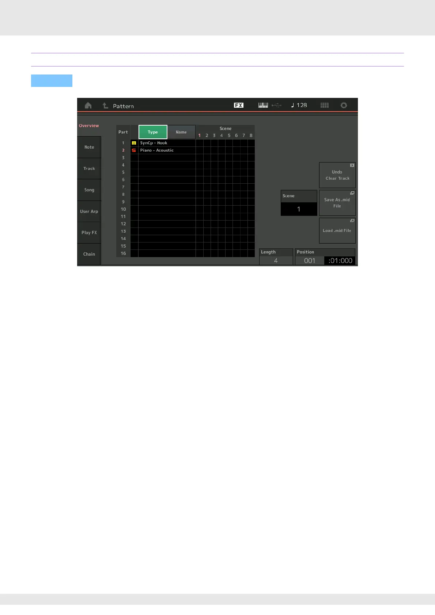Click Undo Clear Track button
This screenshot has width=435, height=615.
337,175
